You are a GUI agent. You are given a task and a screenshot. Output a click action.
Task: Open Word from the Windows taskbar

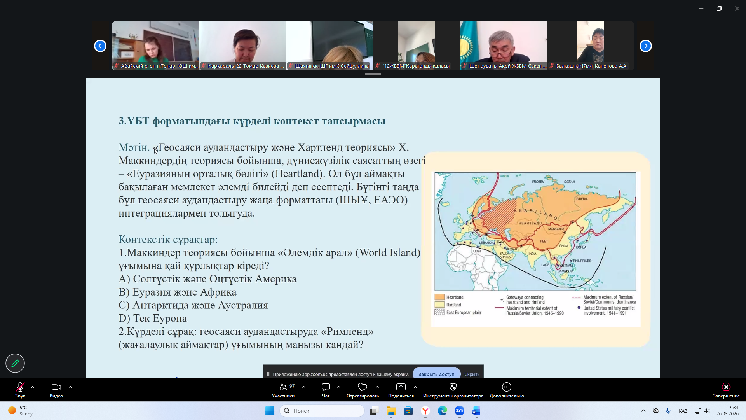(x=476, y=411)
